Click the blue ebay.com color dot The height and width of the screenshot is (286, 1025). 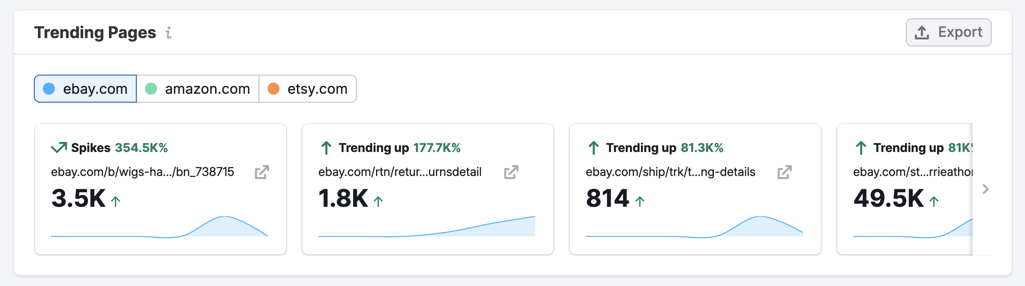(49, 89)
